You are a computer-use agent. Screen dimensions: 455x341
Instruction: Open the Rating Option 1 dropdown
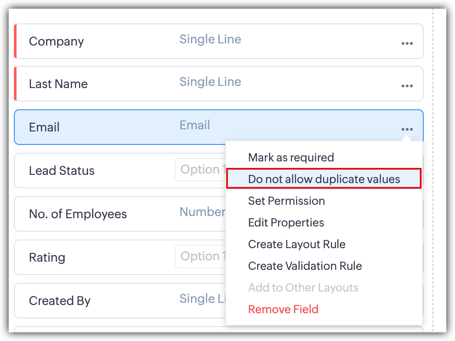201,256
